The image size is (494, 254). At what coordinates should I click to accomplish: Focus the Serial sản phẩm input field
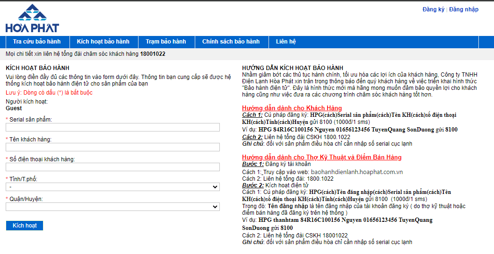(x=113, y=127)
